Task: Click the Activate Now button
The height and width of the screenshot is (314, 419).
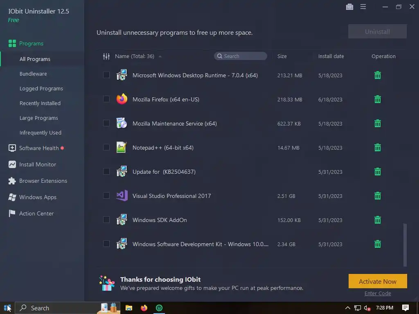Action: click(x=378, y=281)
